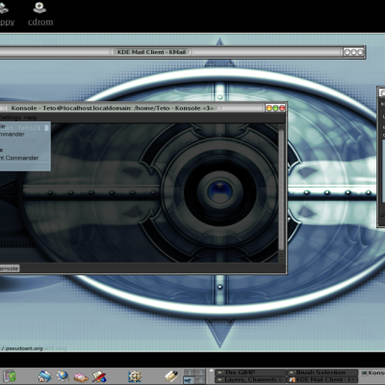This screenshot has width=385, height=385.
Task: Click the pink drawer icon on the panel
Action: click(81, 376)
